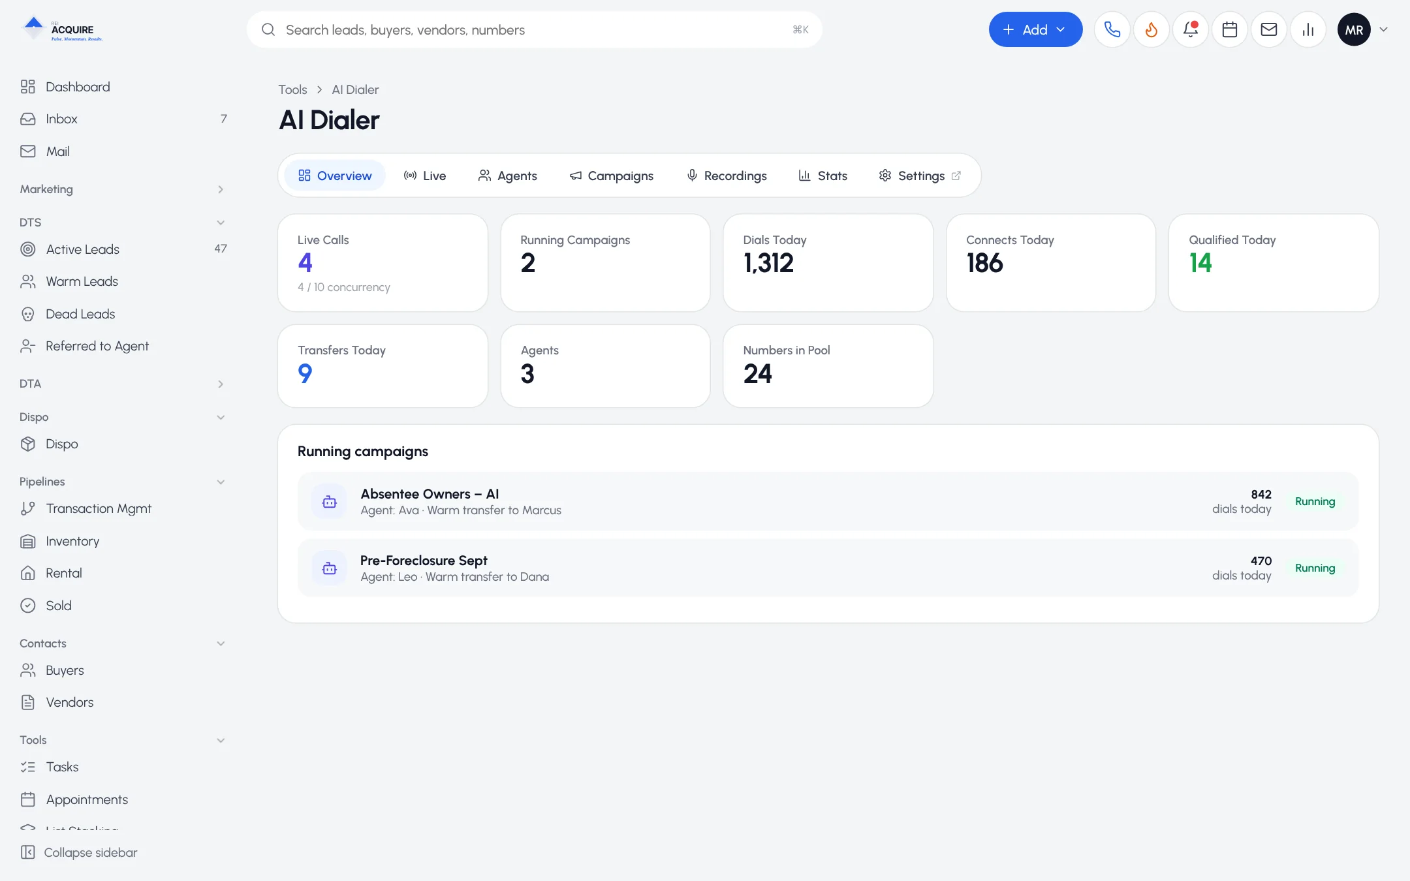Image resolution: width=1410 pixels, height=881 pixels.
Task: Click the robot icon for Absentee Owners campaign
Action: [330, 501]
